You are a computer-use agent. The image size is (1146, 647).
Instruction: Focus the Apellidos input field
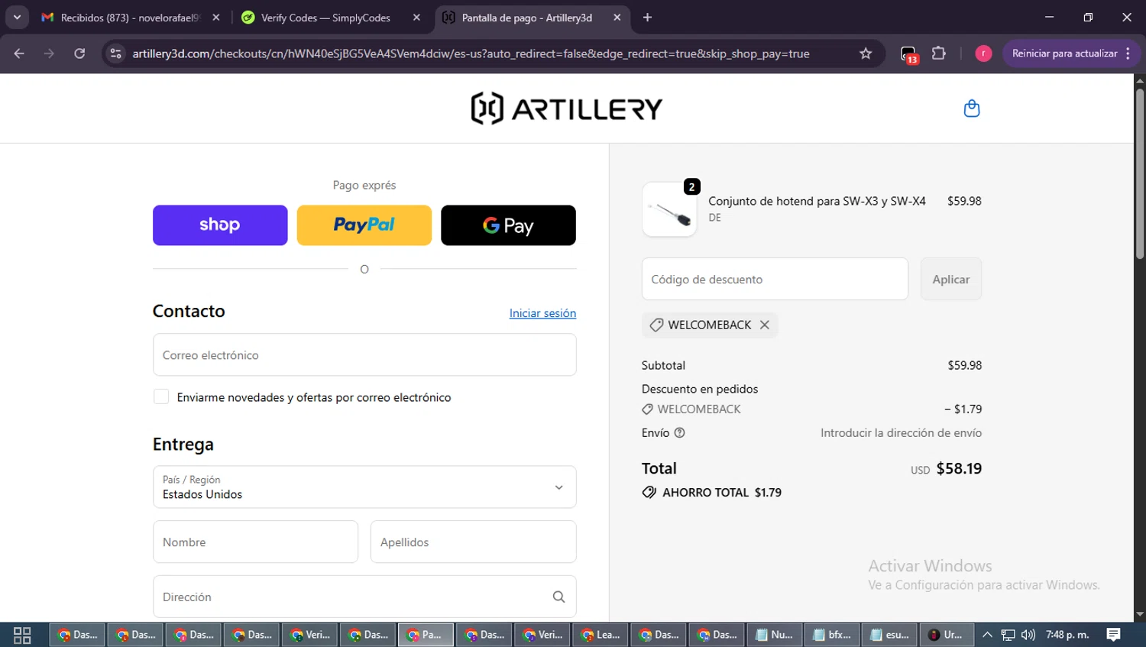(473, 542)
